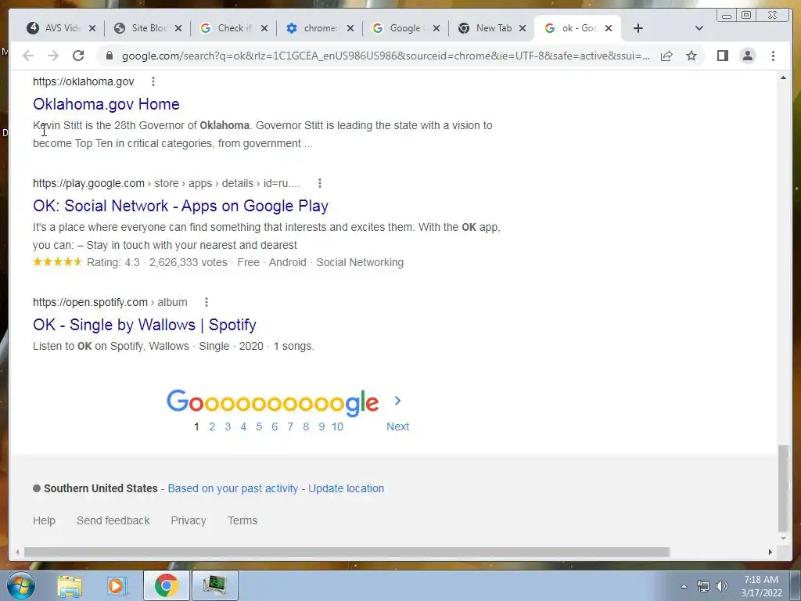Viewport: 801px width, 601px height.
Task: Open the network tray icon
Action: (x=703, y=586)
